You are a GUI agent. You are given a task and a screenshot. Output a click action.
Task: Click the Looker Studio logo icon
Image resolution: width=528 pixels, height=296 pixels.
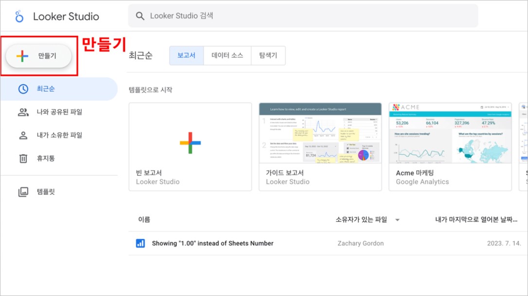(19, 16)
